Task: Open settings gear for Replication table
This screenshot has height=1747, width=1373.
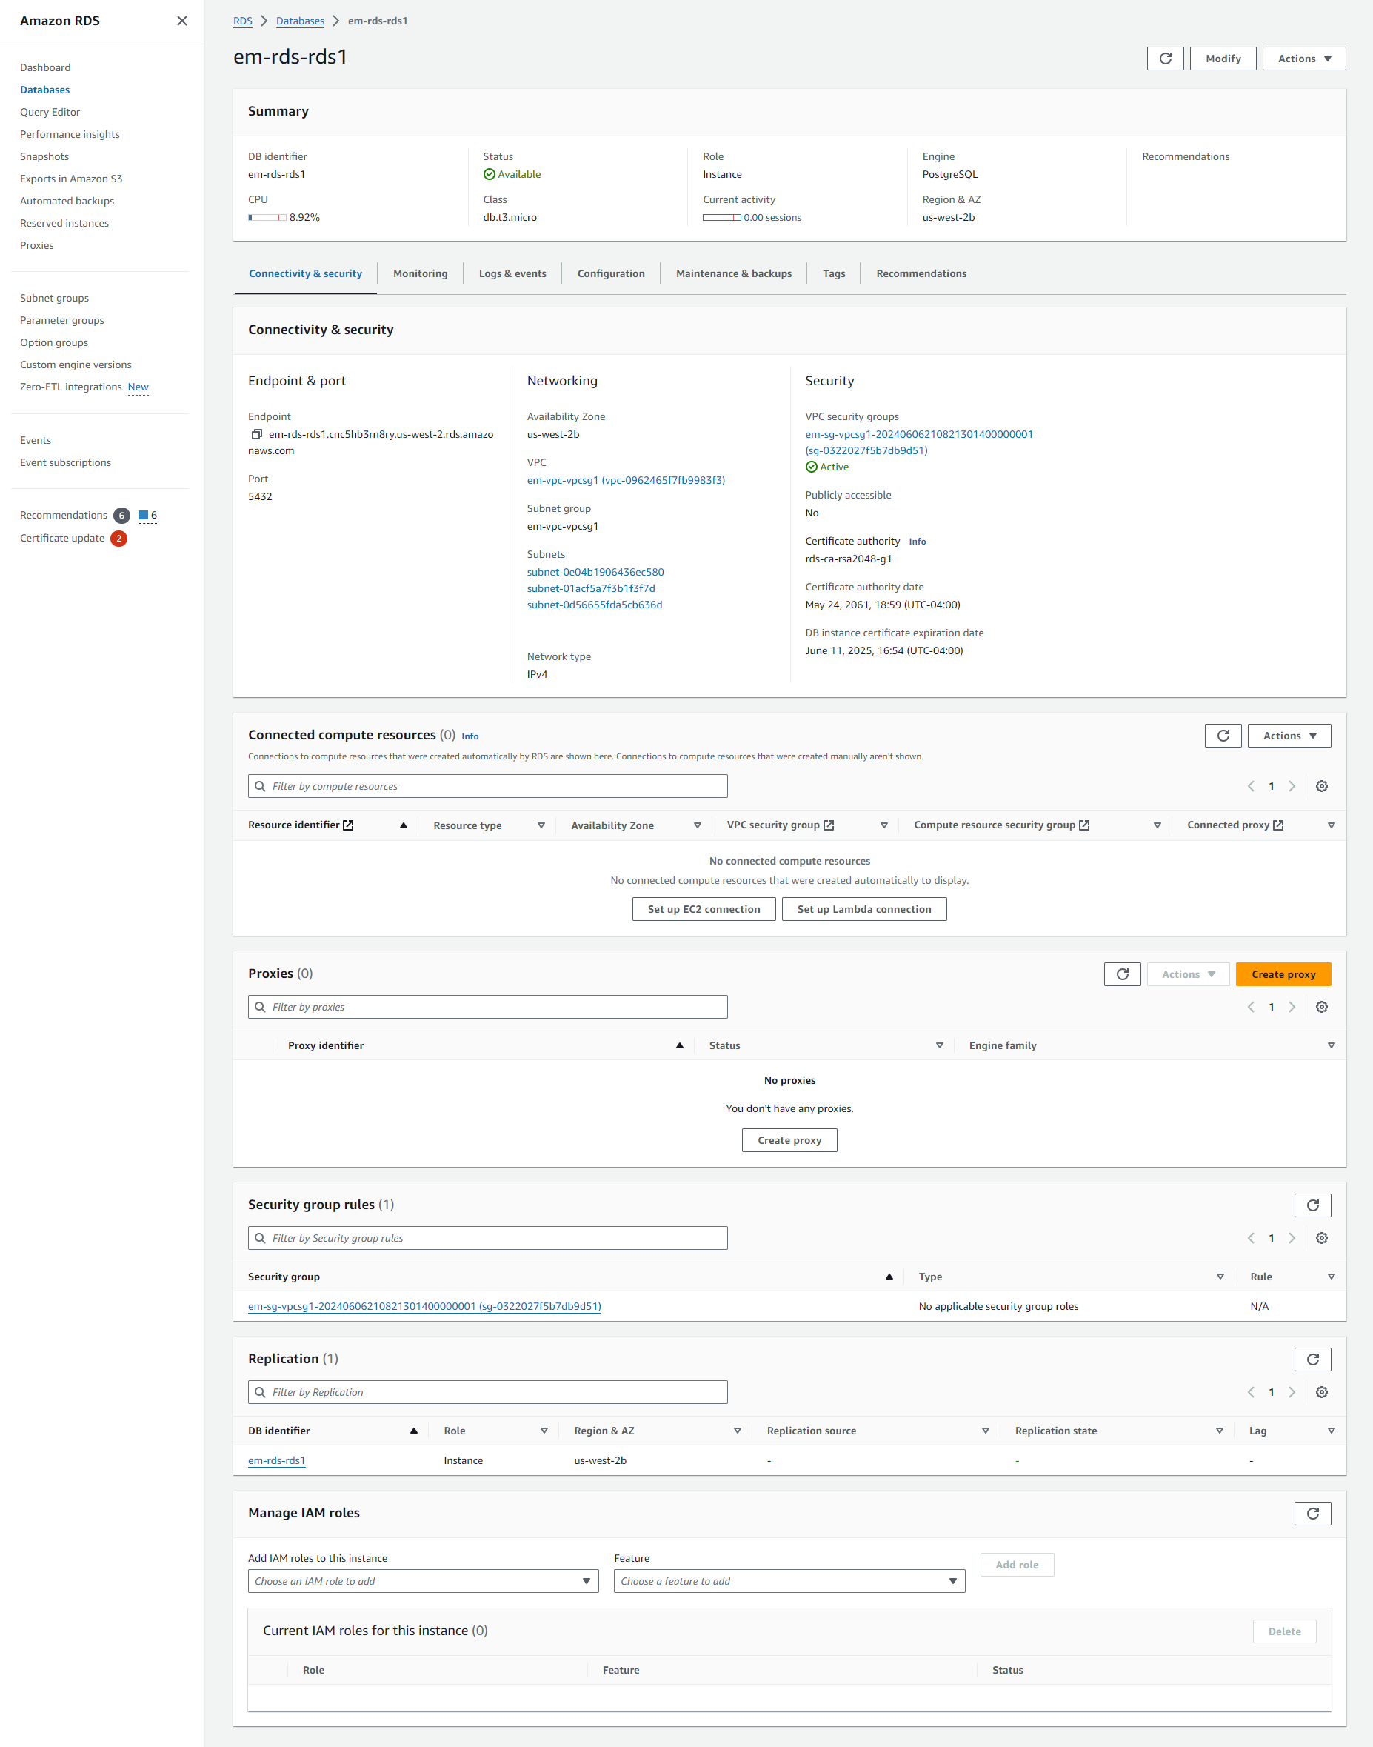Action: 1322,1392
